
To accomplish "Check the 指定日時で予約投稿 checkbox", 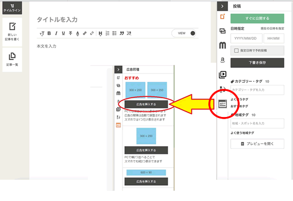I will click(x=236, y=51).
